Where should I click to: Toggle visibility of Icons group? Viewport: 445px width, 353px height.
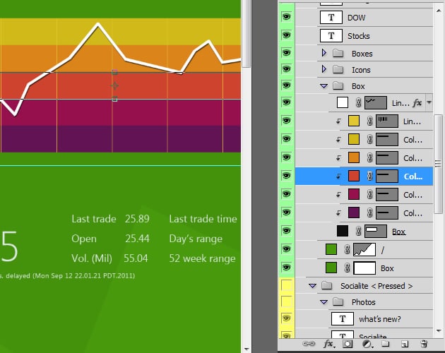(286, 69)
